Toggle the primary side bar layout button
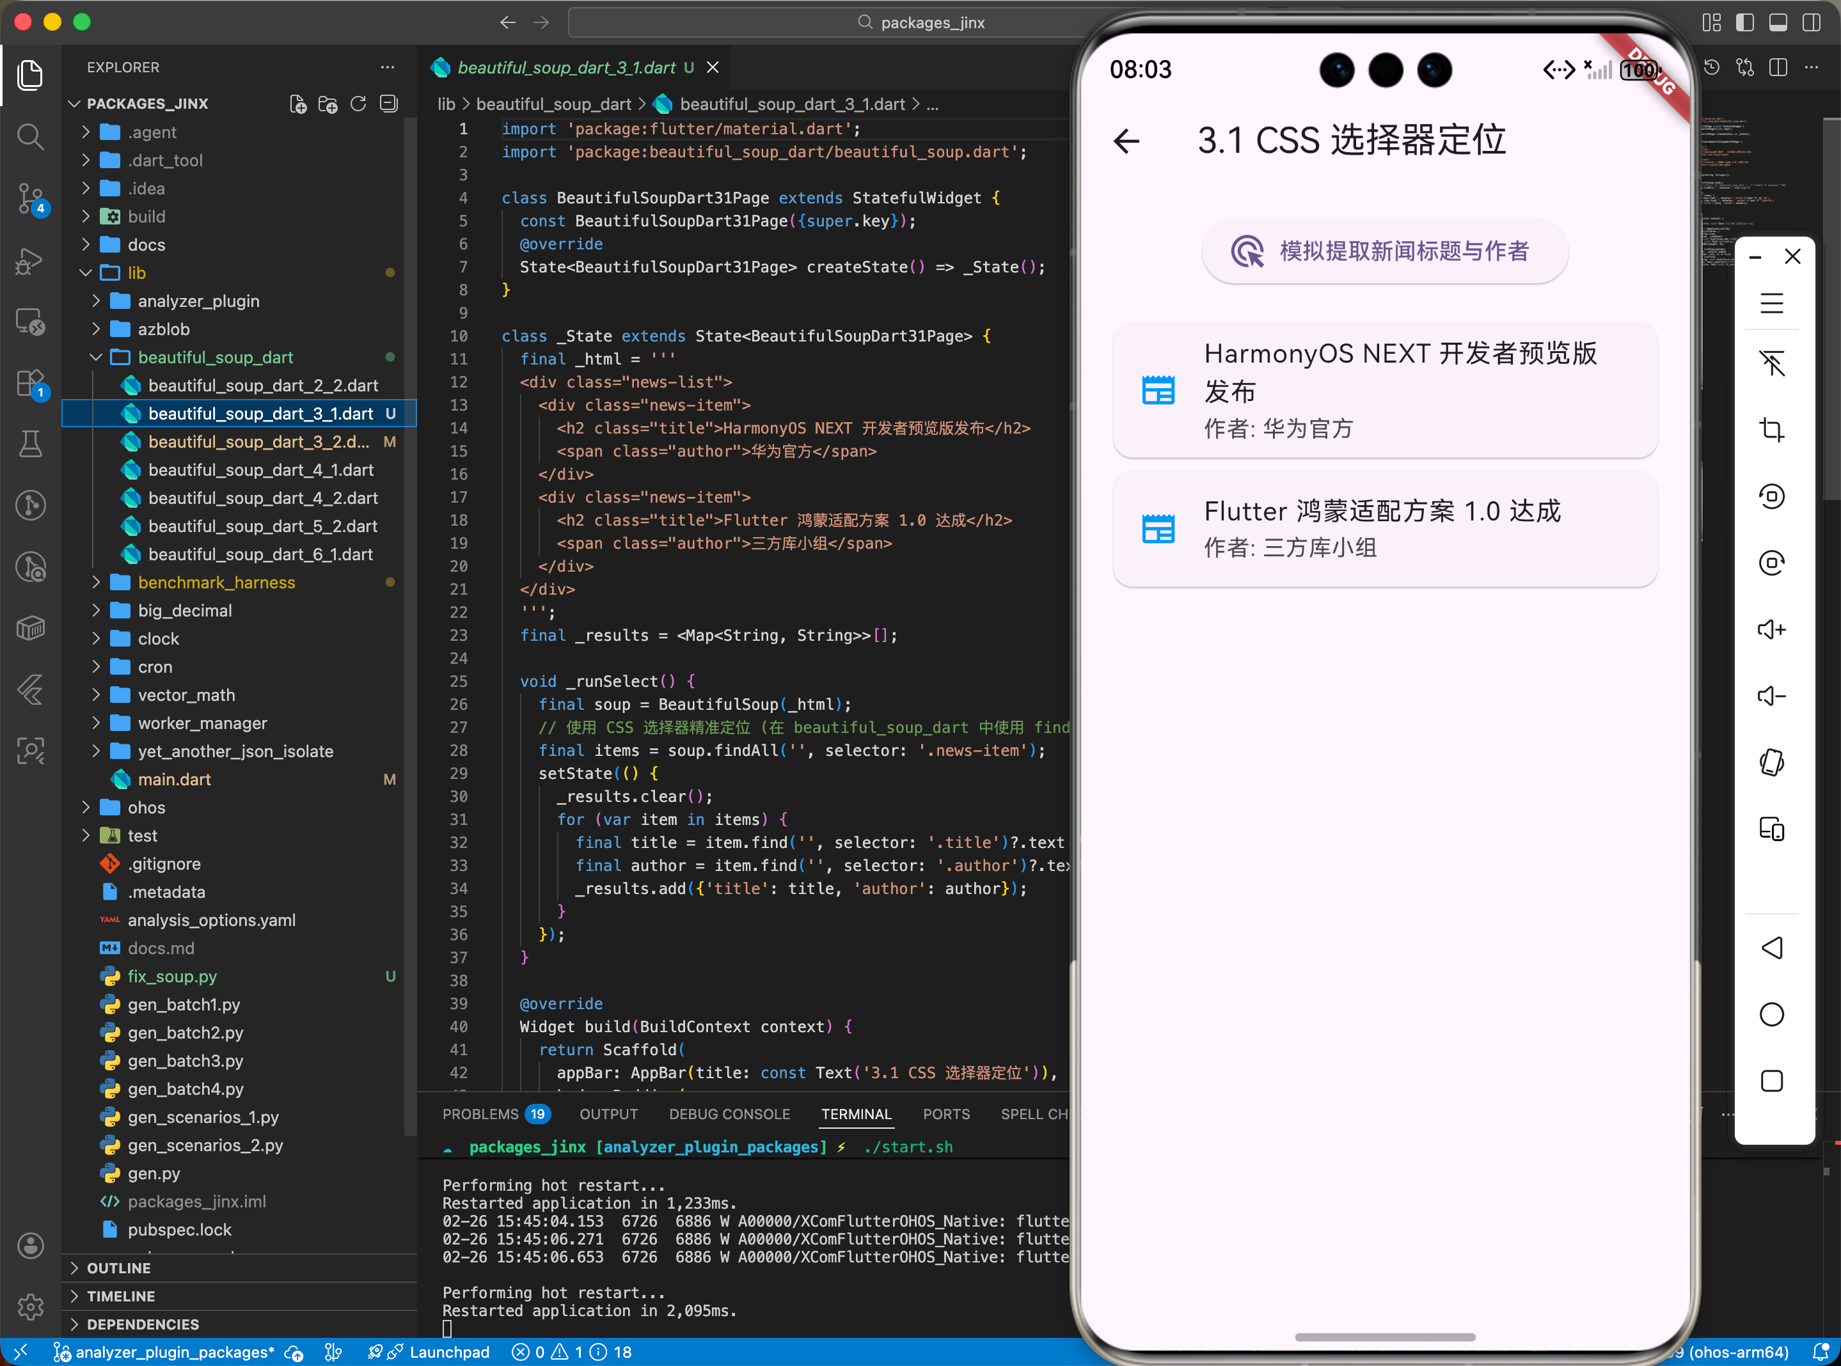This screenshot has height=1366, width=1841. [x=1744, y=22]
